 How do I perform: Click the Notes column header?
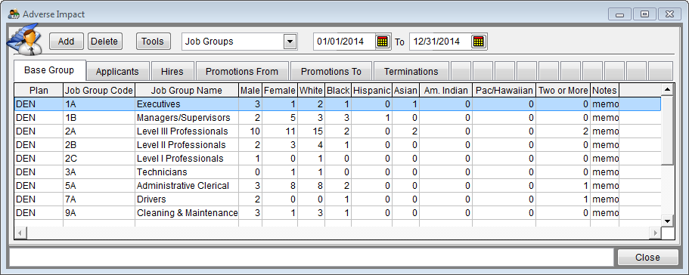coord(604,91)
